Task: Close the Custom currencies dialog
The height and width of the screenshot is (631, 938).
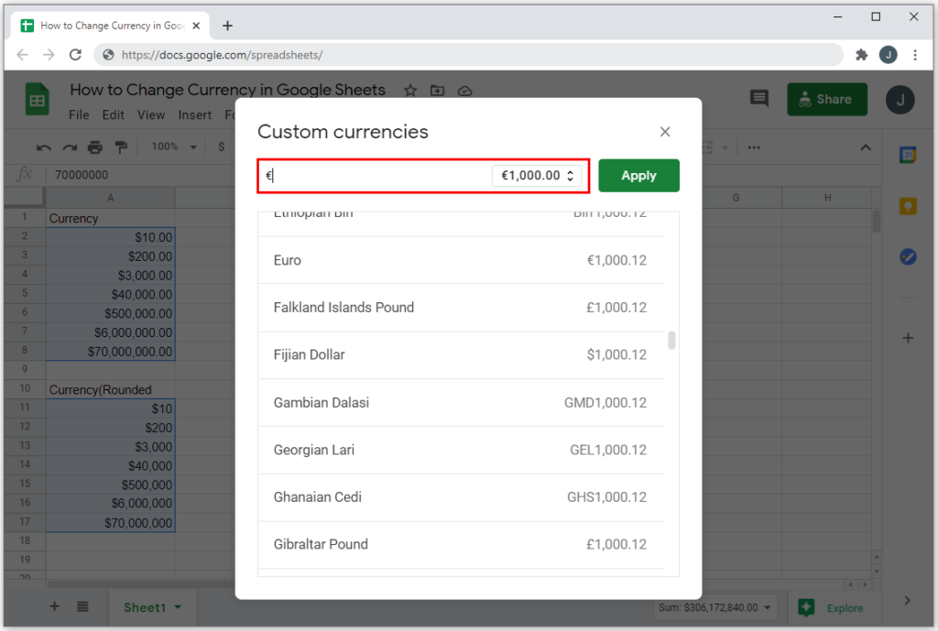Action: click(665, 132)
